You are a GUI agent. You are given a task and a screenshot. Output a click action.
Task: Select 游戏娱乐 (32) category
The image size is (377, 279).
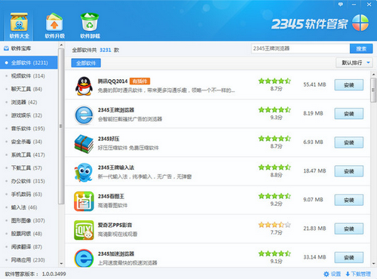pyautogui.click(x=29, y=115)
